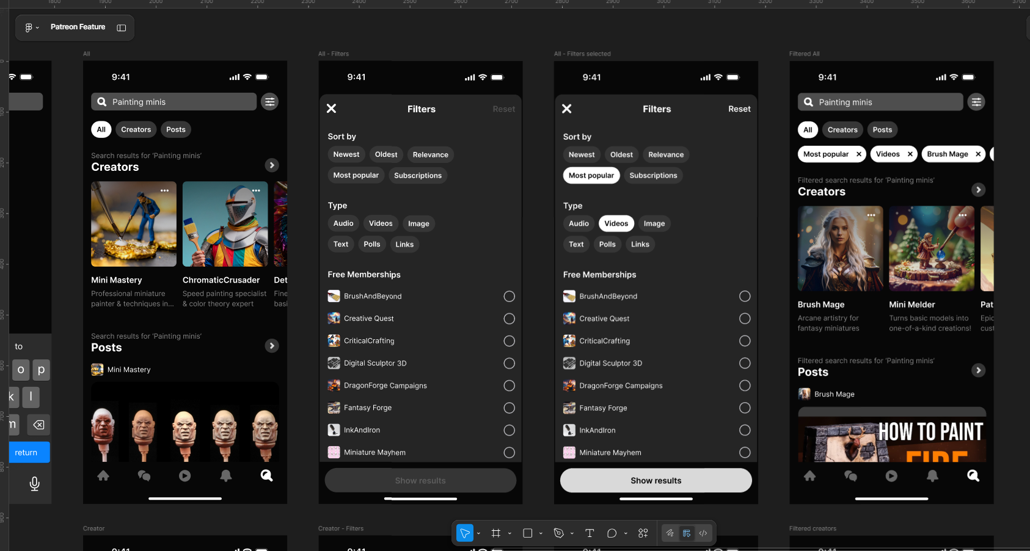Select the Text tool

(x=589, y=533)
